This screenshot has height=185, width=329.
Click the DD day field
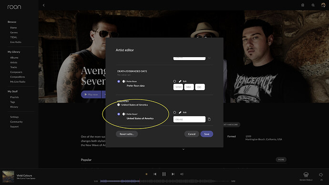[x=200, y=87]
